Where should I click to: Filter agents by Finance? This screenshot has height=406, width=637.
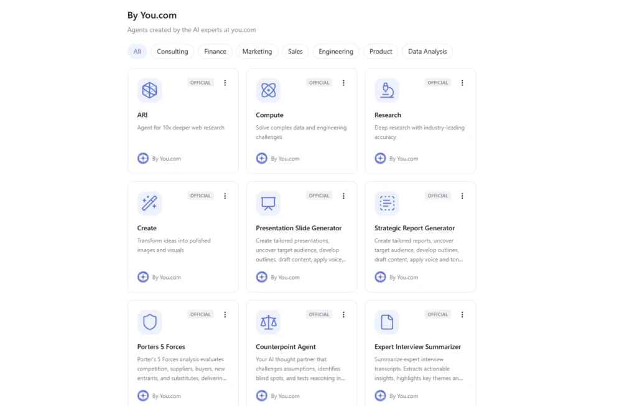click(x=215, y=52)
